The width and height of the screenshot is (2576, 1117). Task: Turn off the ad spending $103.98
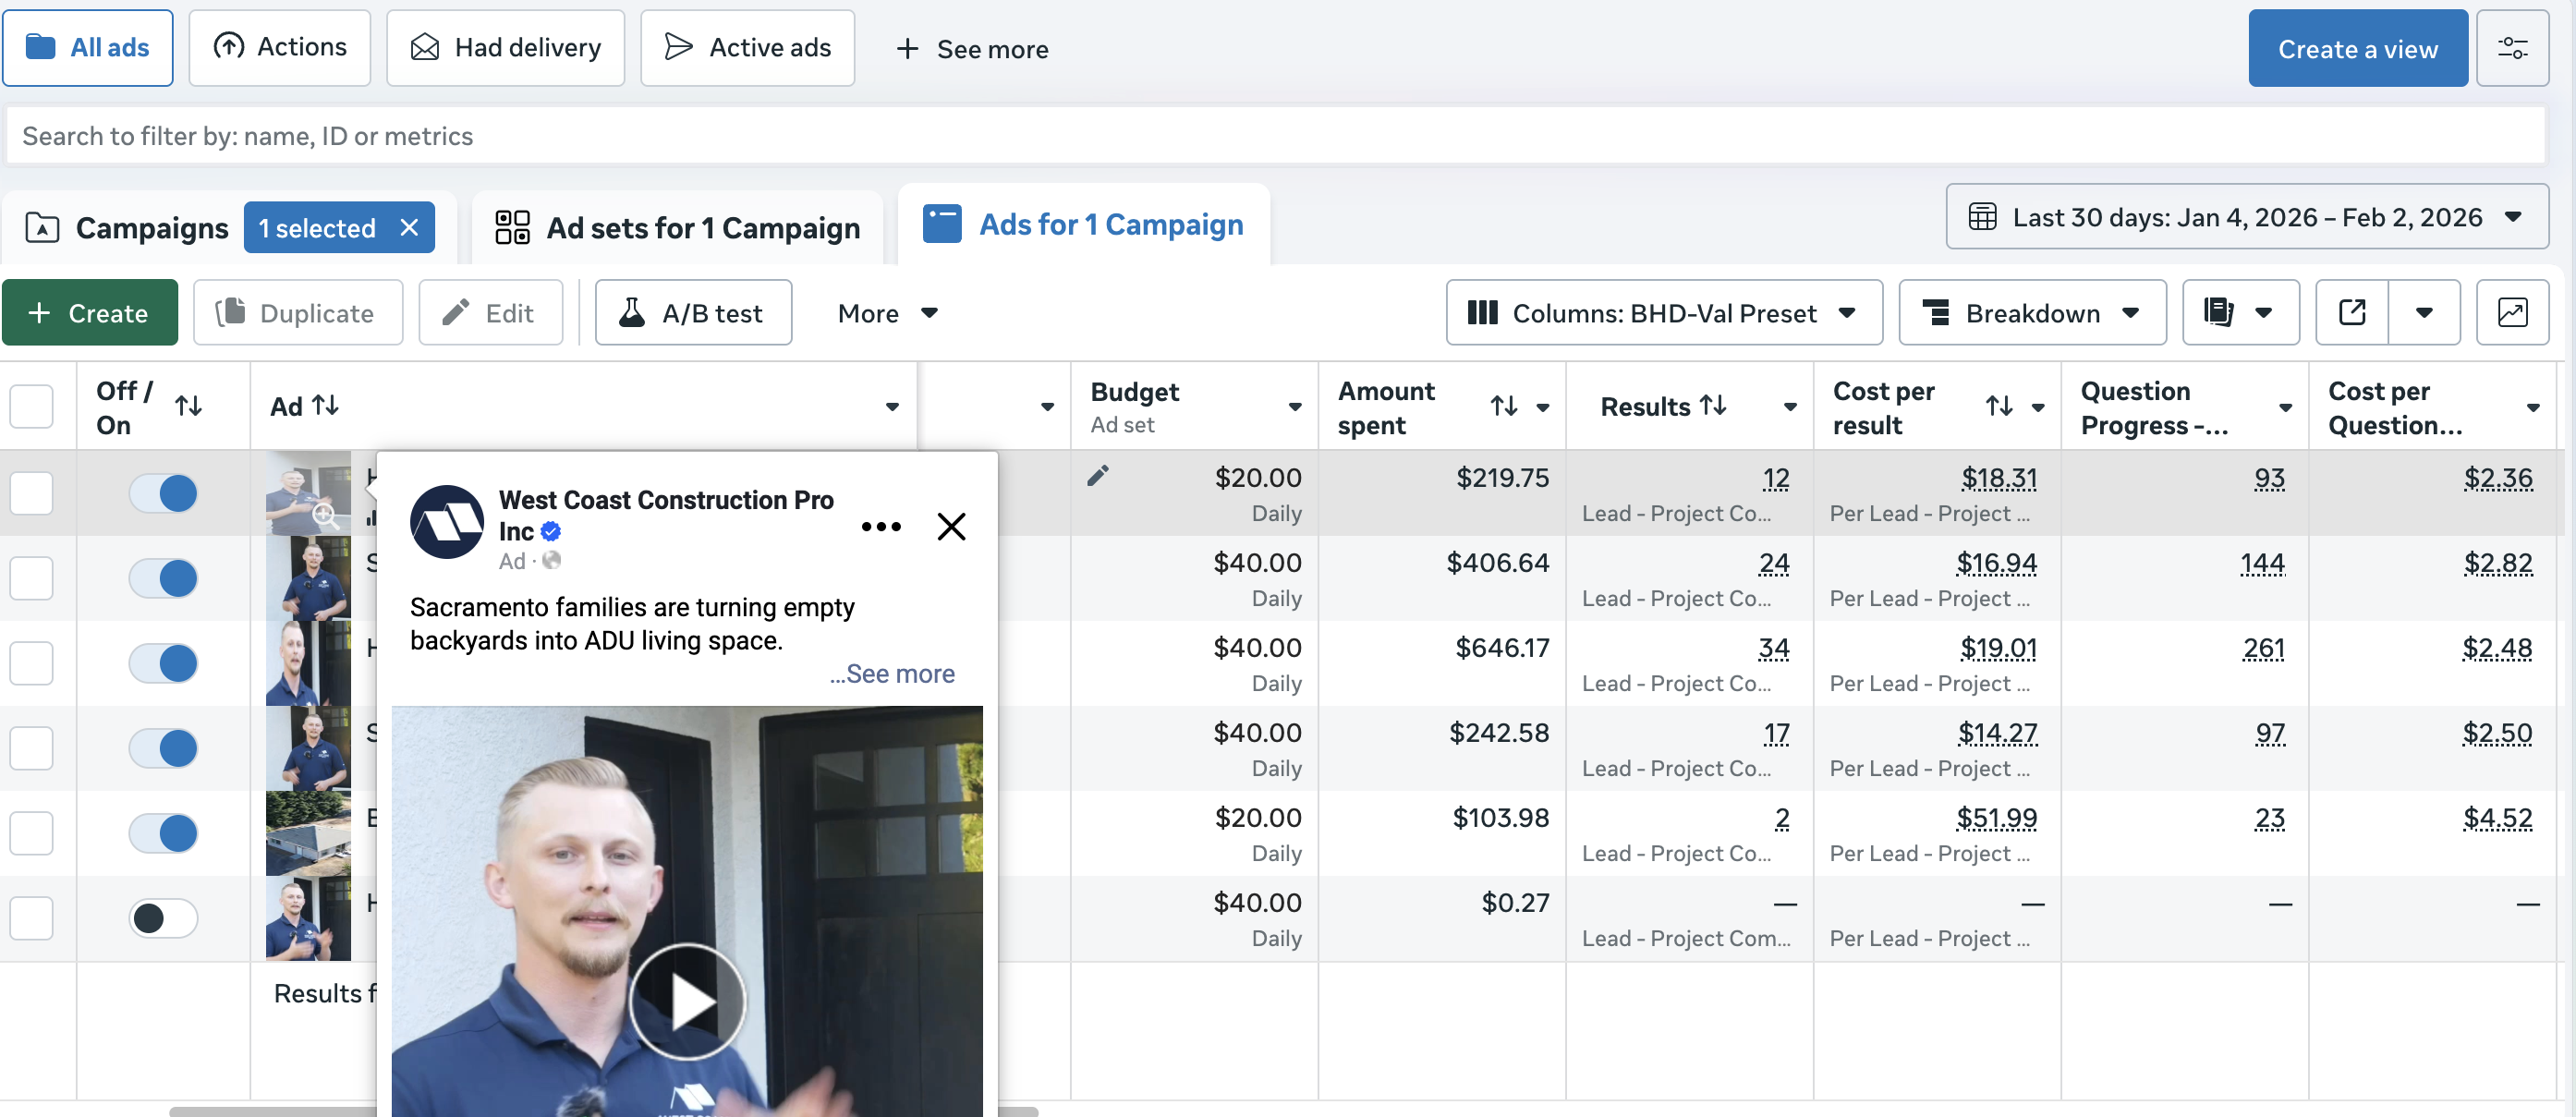point(163,833)
